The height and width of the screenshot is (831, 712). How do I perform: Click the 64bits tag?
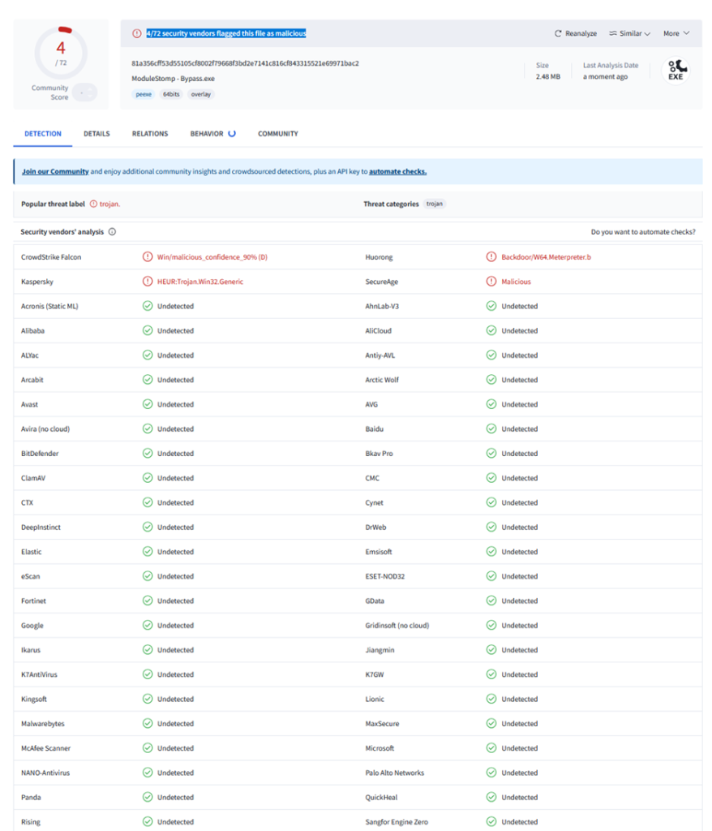click(171, 94)
